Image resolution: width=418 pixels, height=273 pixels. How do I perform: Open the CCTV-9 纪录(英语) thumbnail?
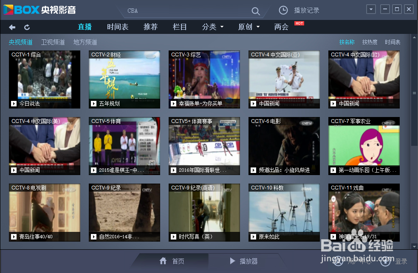coord(204,212)
